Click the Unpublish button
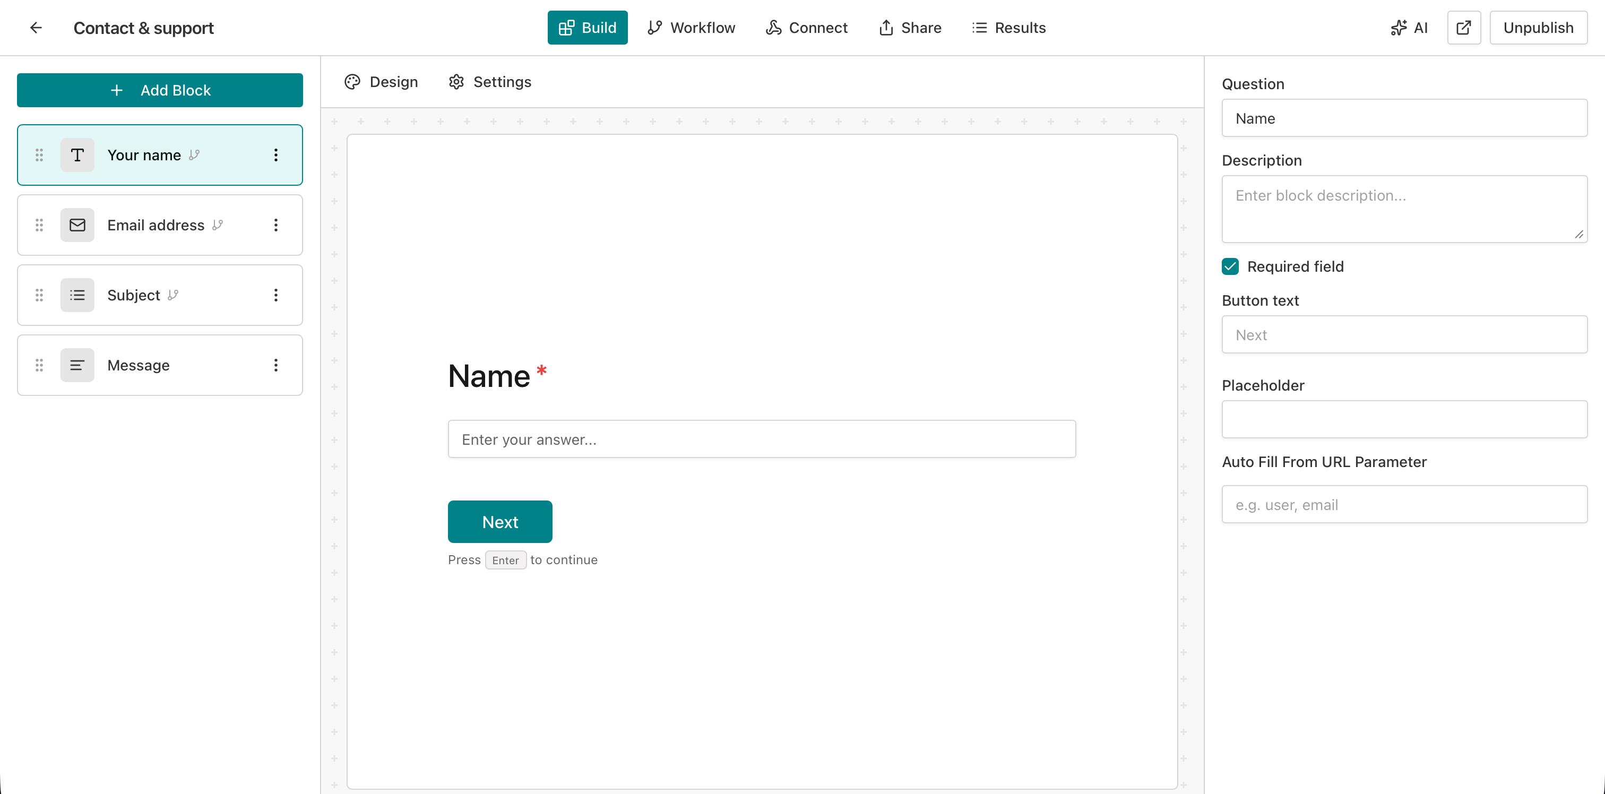 [1538, 28]
